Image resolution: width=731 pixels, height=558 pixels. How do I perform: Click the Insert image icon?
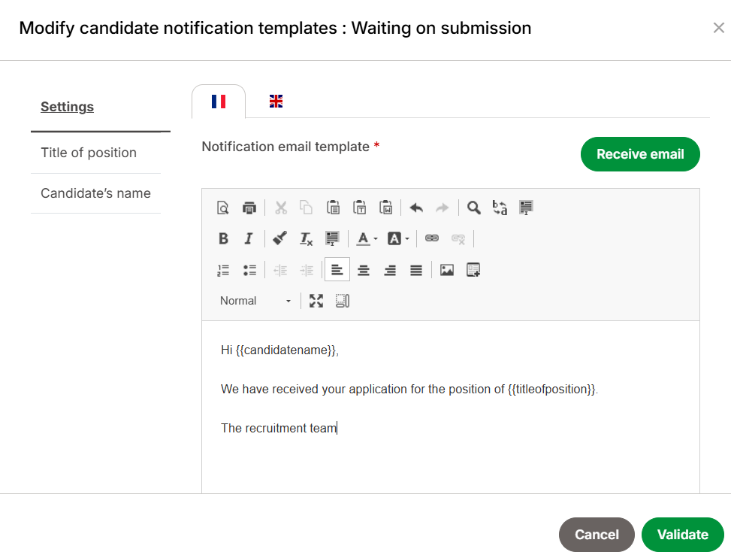pos(446,270)
